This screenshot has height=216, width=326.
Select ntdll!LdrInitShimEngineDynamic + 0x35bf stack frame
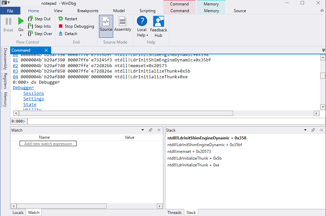pos(205,145)
